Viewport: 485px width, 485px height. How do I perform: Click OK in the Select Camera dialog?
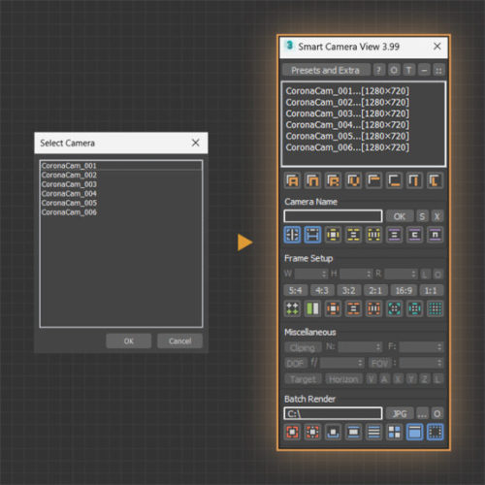129,340
